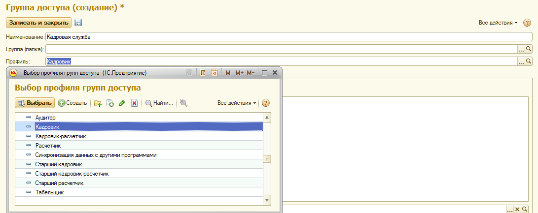The height and width of the screenshot is (213, 538).
Task: Click the M- memory subtract button
Action: coord(251,73)
